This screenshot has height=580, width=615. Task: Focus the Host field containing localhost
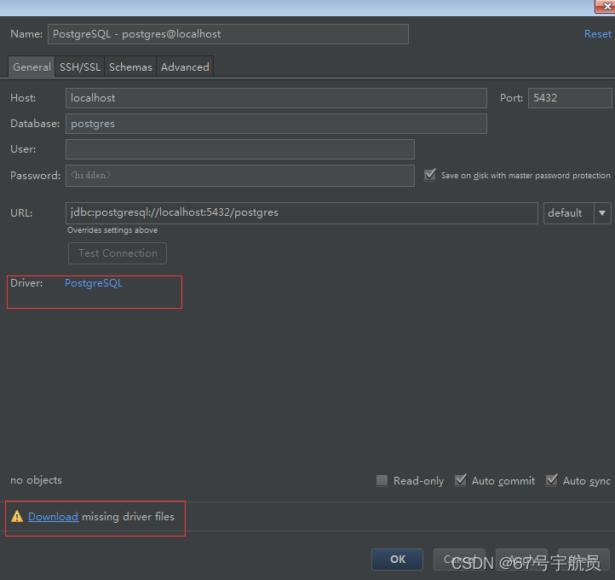pyautogui.click(x=276, y=98)
